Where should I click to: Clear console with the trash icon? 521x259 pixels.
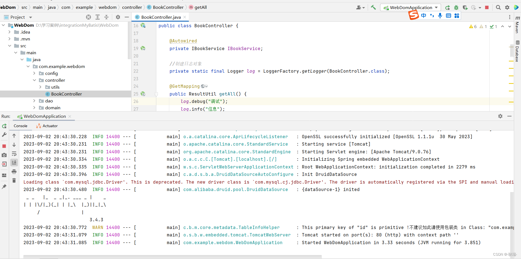coord(14,180)
